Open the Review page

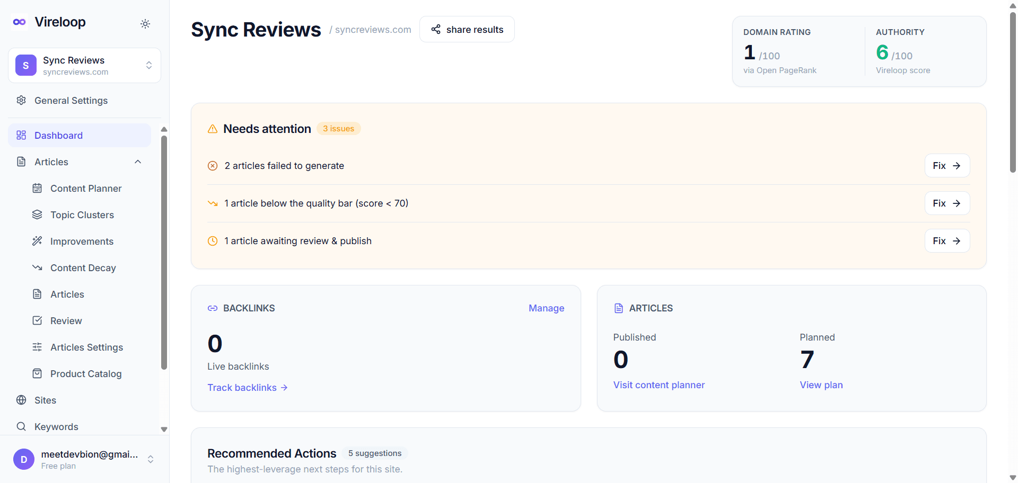(66, 321)
